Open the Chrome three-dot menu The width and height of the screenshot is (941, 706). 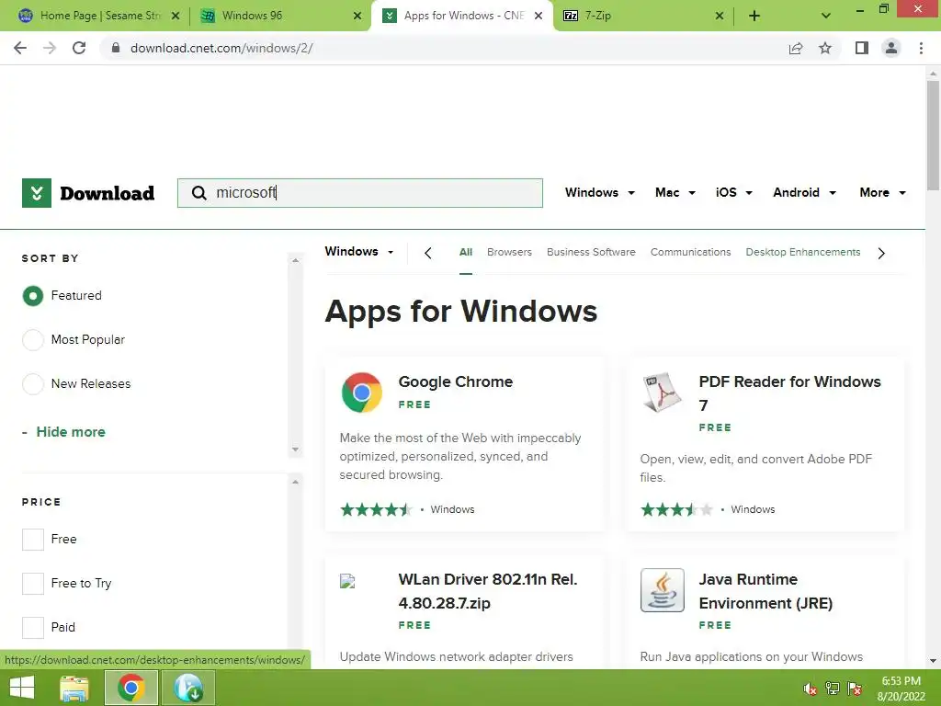point(921,48)
